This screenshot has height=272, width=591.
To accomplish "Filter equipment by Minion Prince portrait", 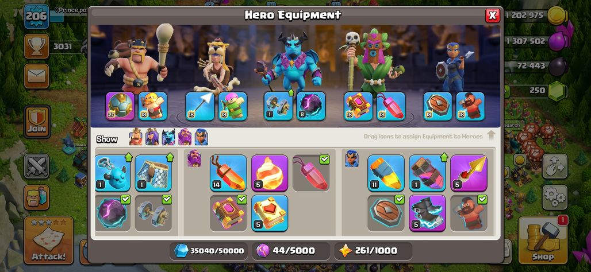I will 168,137.
